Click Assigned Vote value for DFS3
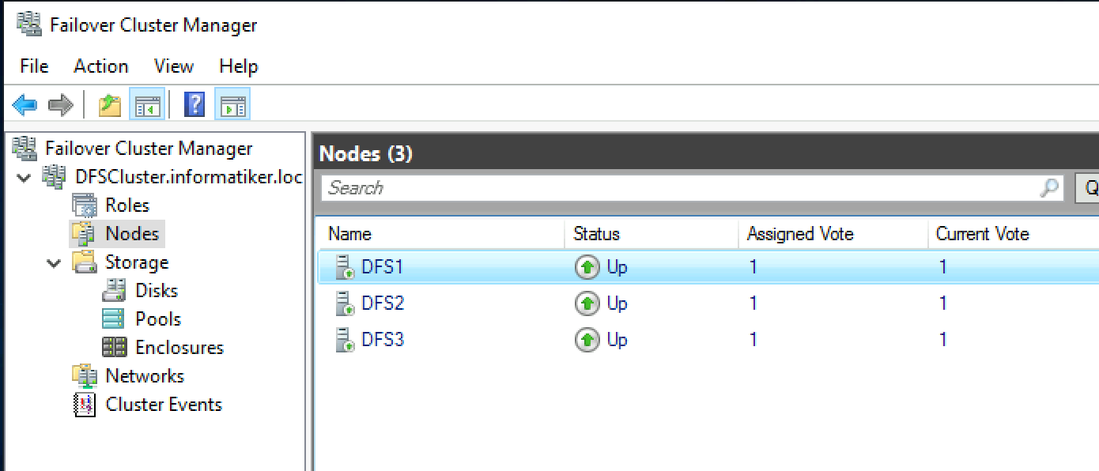The image size is (1099, 471). (x=753, y=340)
